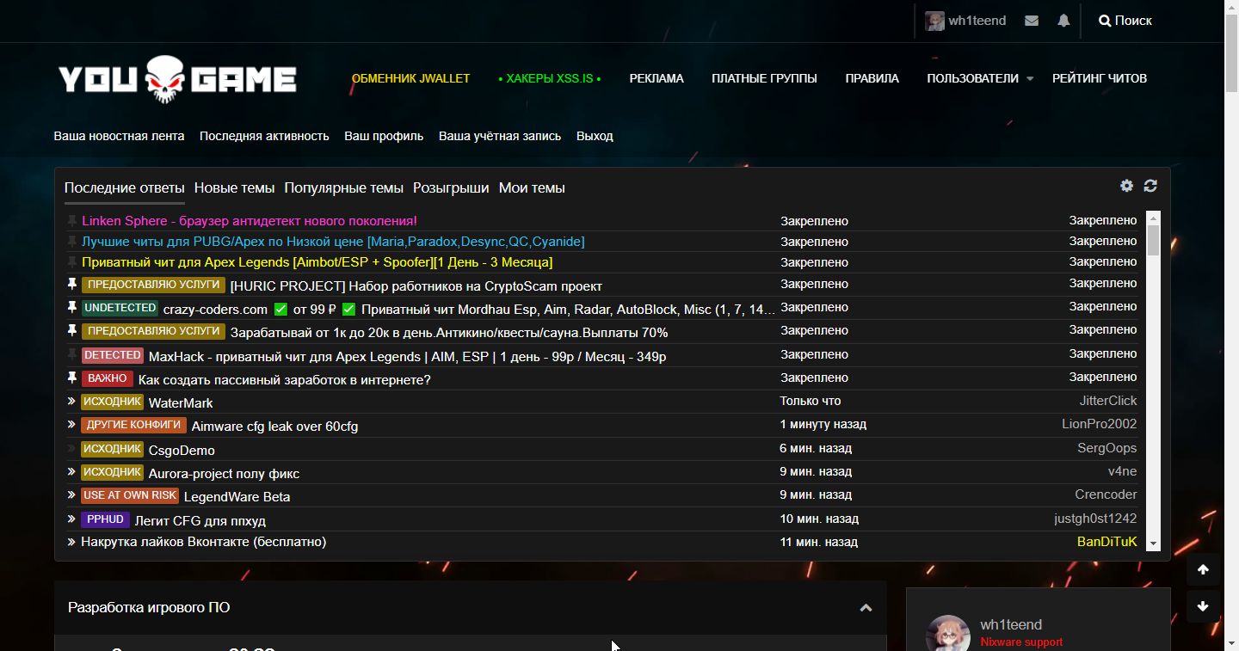Open the ХАКЕРЫ XSS.IS menu link
The width and height of the screenshot is (1239, 651).
(550, 78)
